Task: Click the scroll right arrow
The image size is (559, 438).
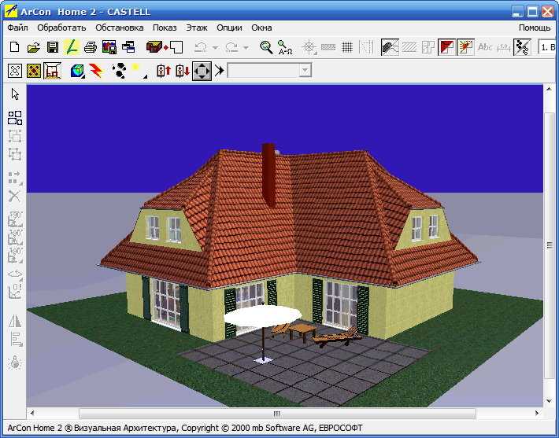Action: (x=537, y=413)
